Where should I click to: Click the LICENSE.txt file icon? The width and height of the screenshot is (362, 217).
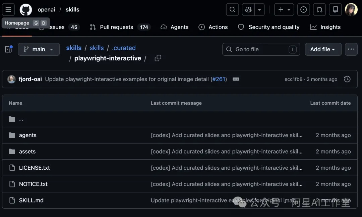(12, 168)
